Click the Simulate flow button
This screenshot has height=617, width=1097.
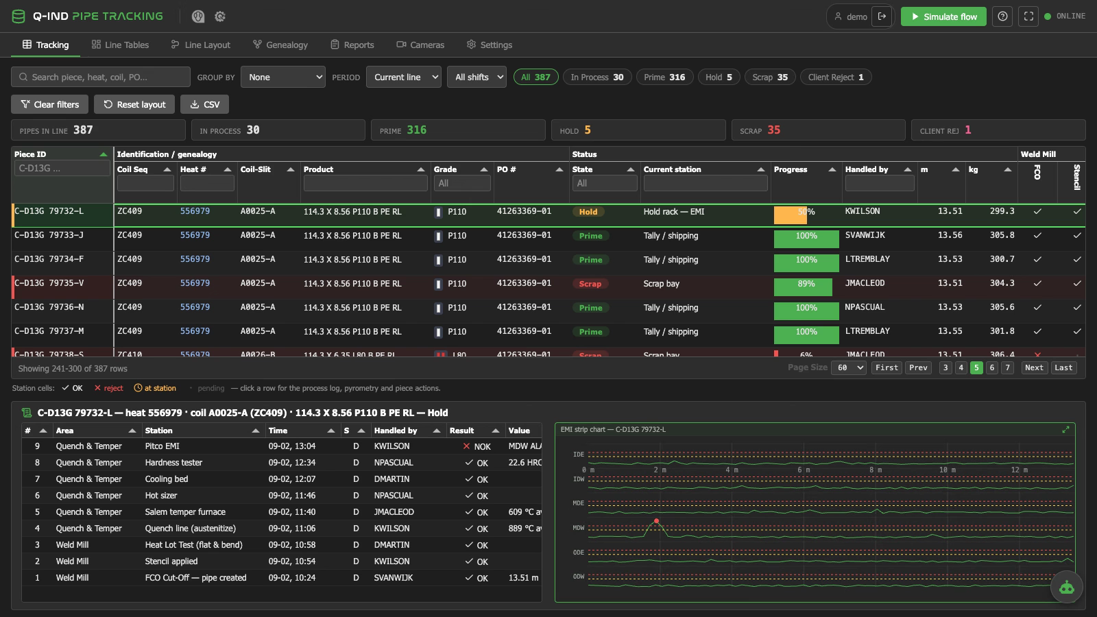[x=943, y=16]
